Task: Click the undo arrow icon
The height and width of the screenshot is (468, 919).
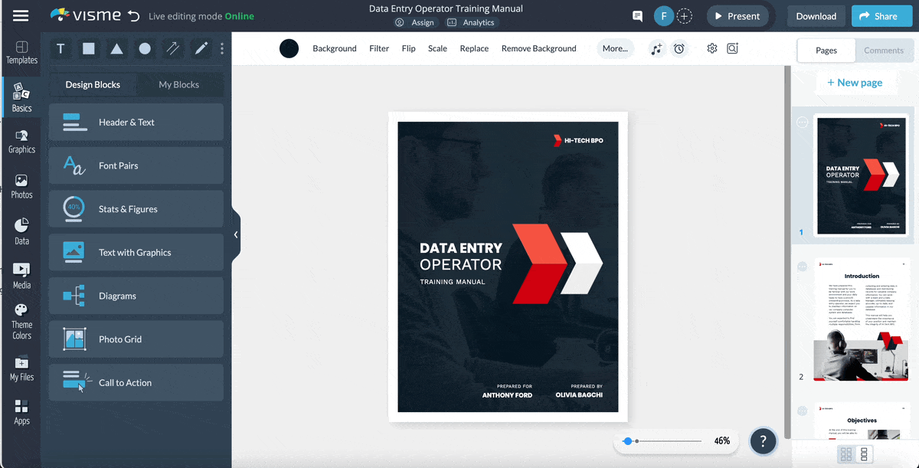Action: pyautogui.click(x=134, y=16)
